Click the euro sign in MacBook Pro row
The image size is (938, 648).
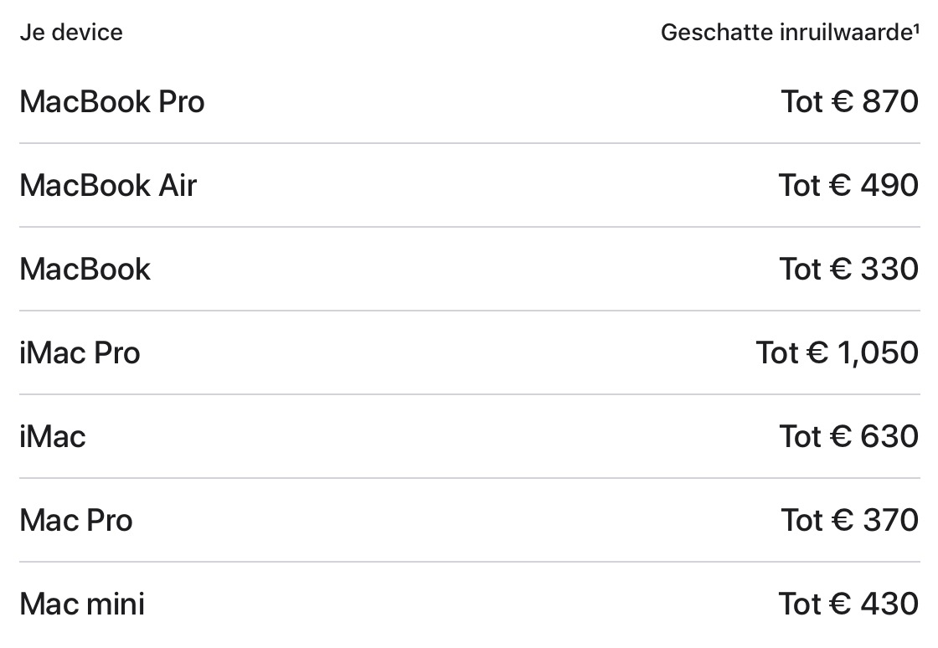coord(843,101)
